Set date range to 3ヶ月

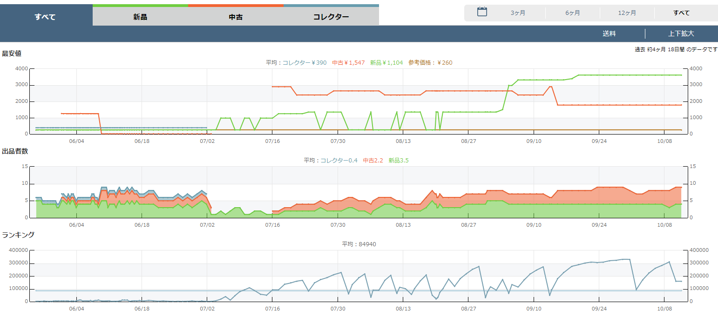518,13
